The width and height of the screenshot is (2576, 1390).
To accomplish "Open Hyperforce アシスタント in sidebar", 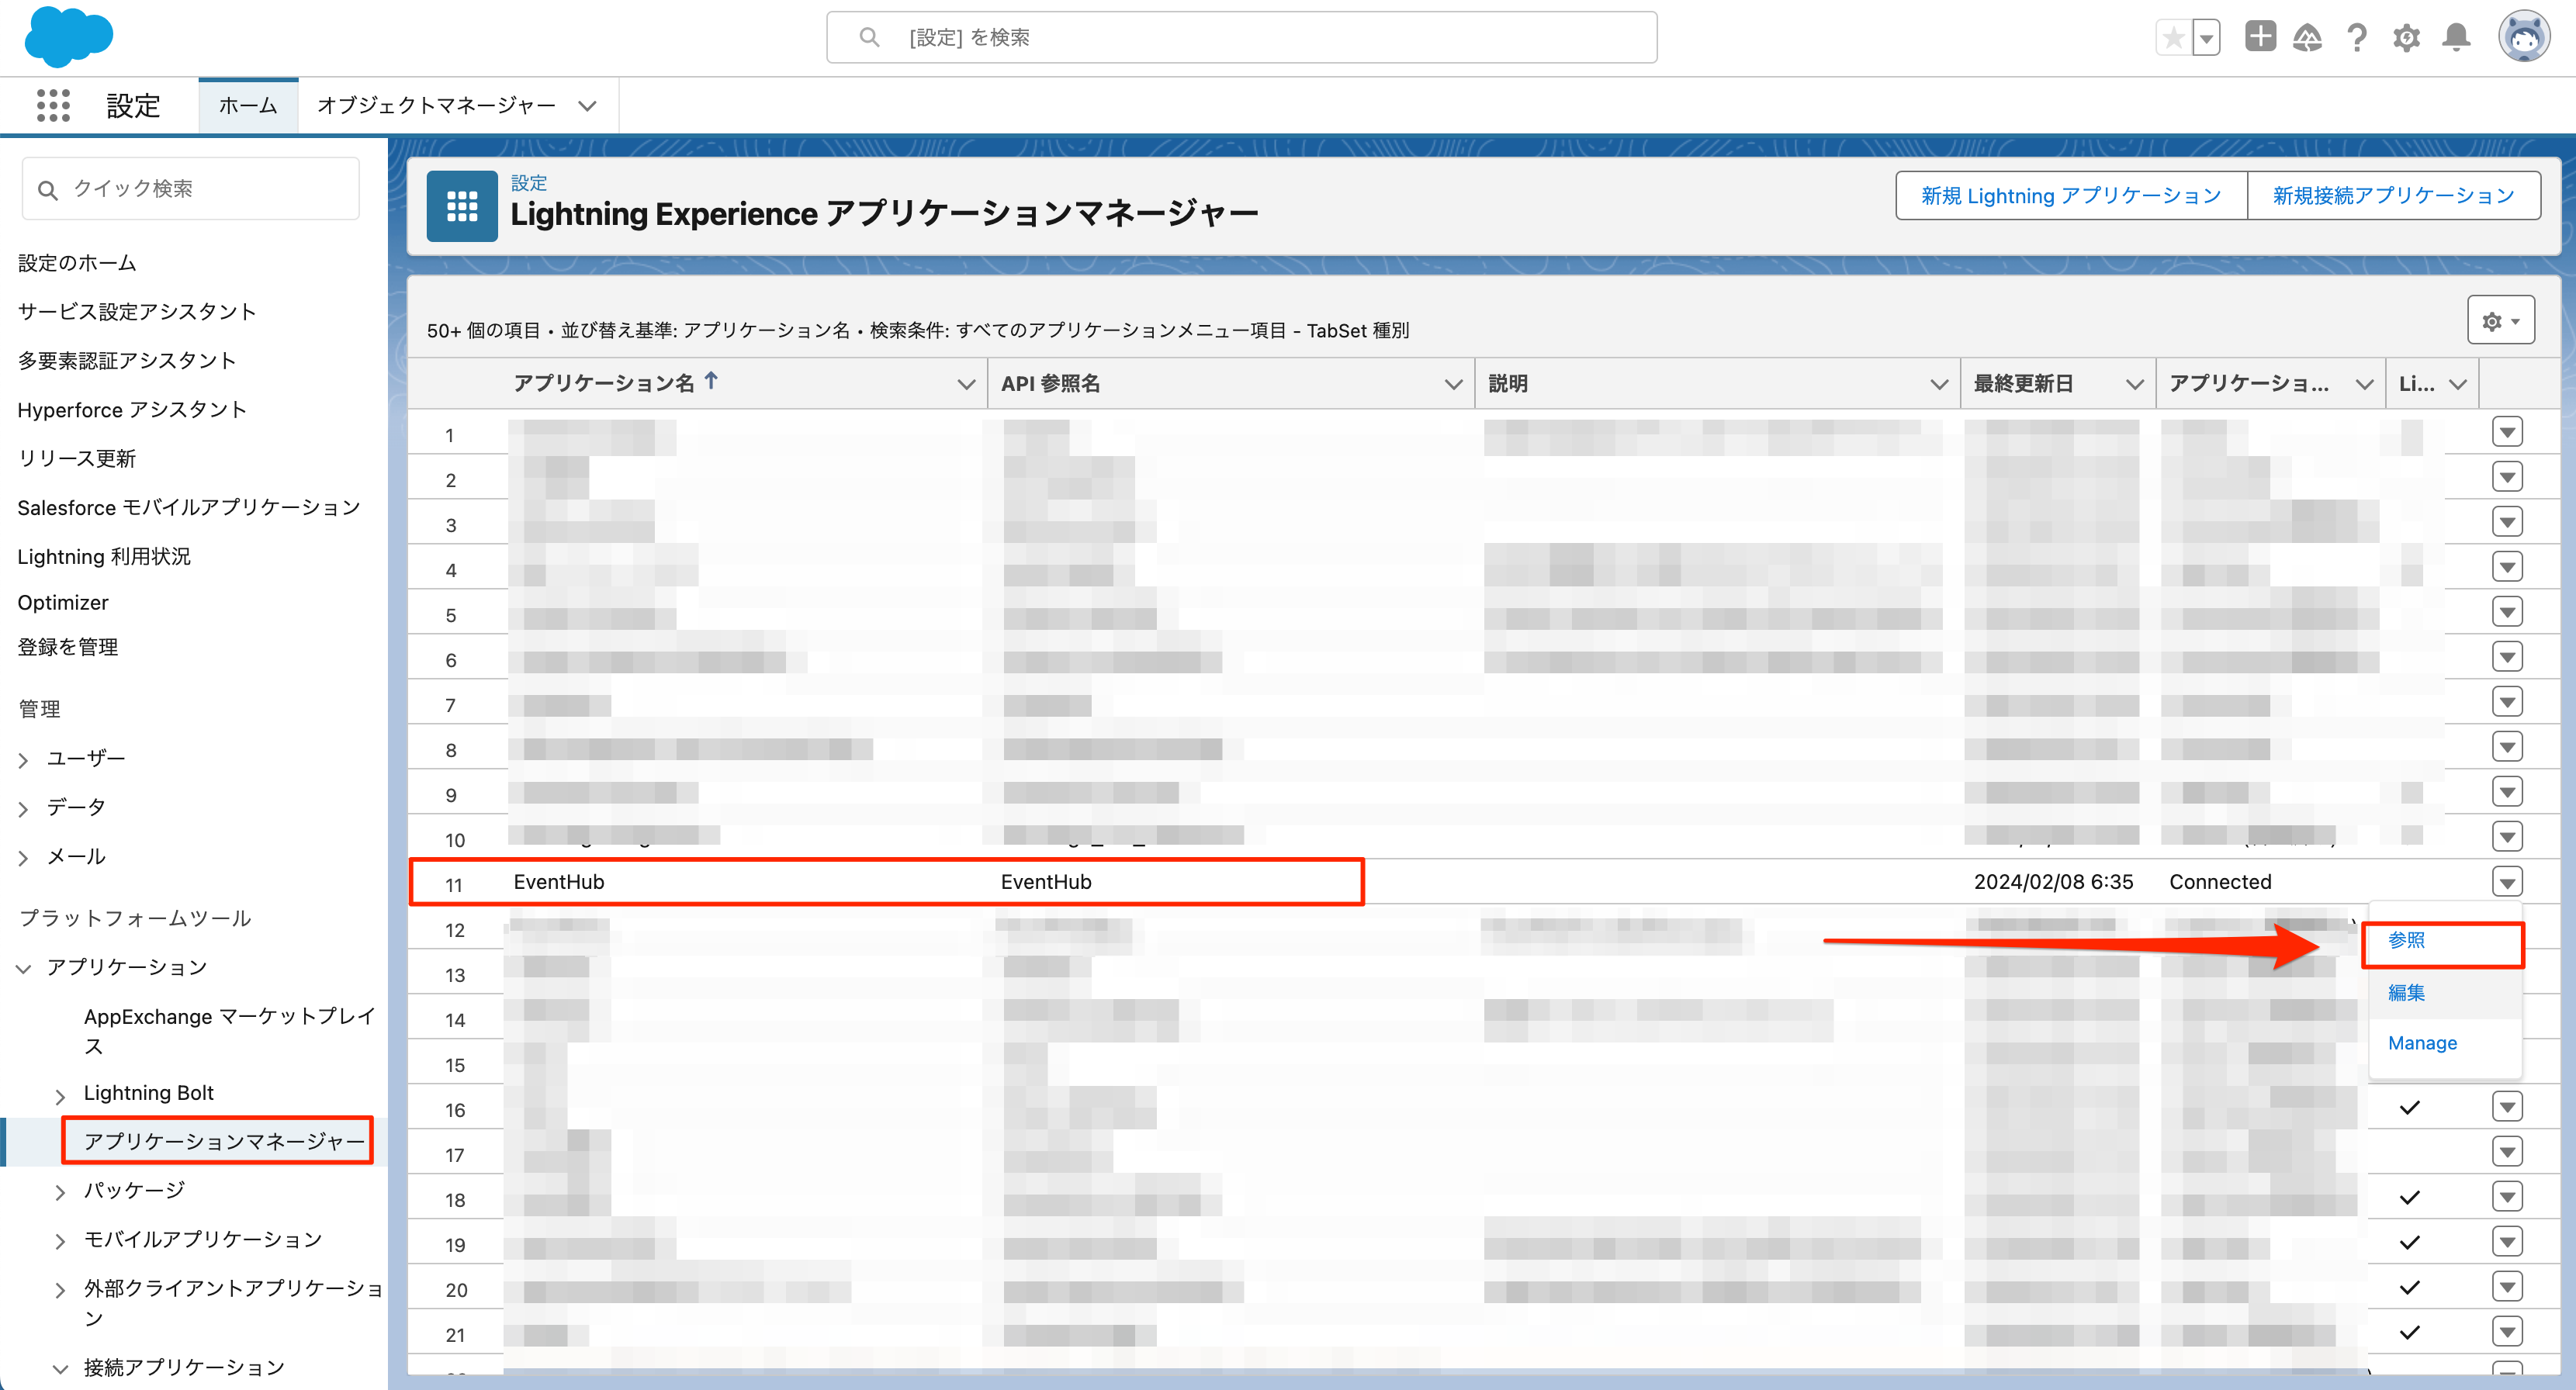I will coord(132,410).
